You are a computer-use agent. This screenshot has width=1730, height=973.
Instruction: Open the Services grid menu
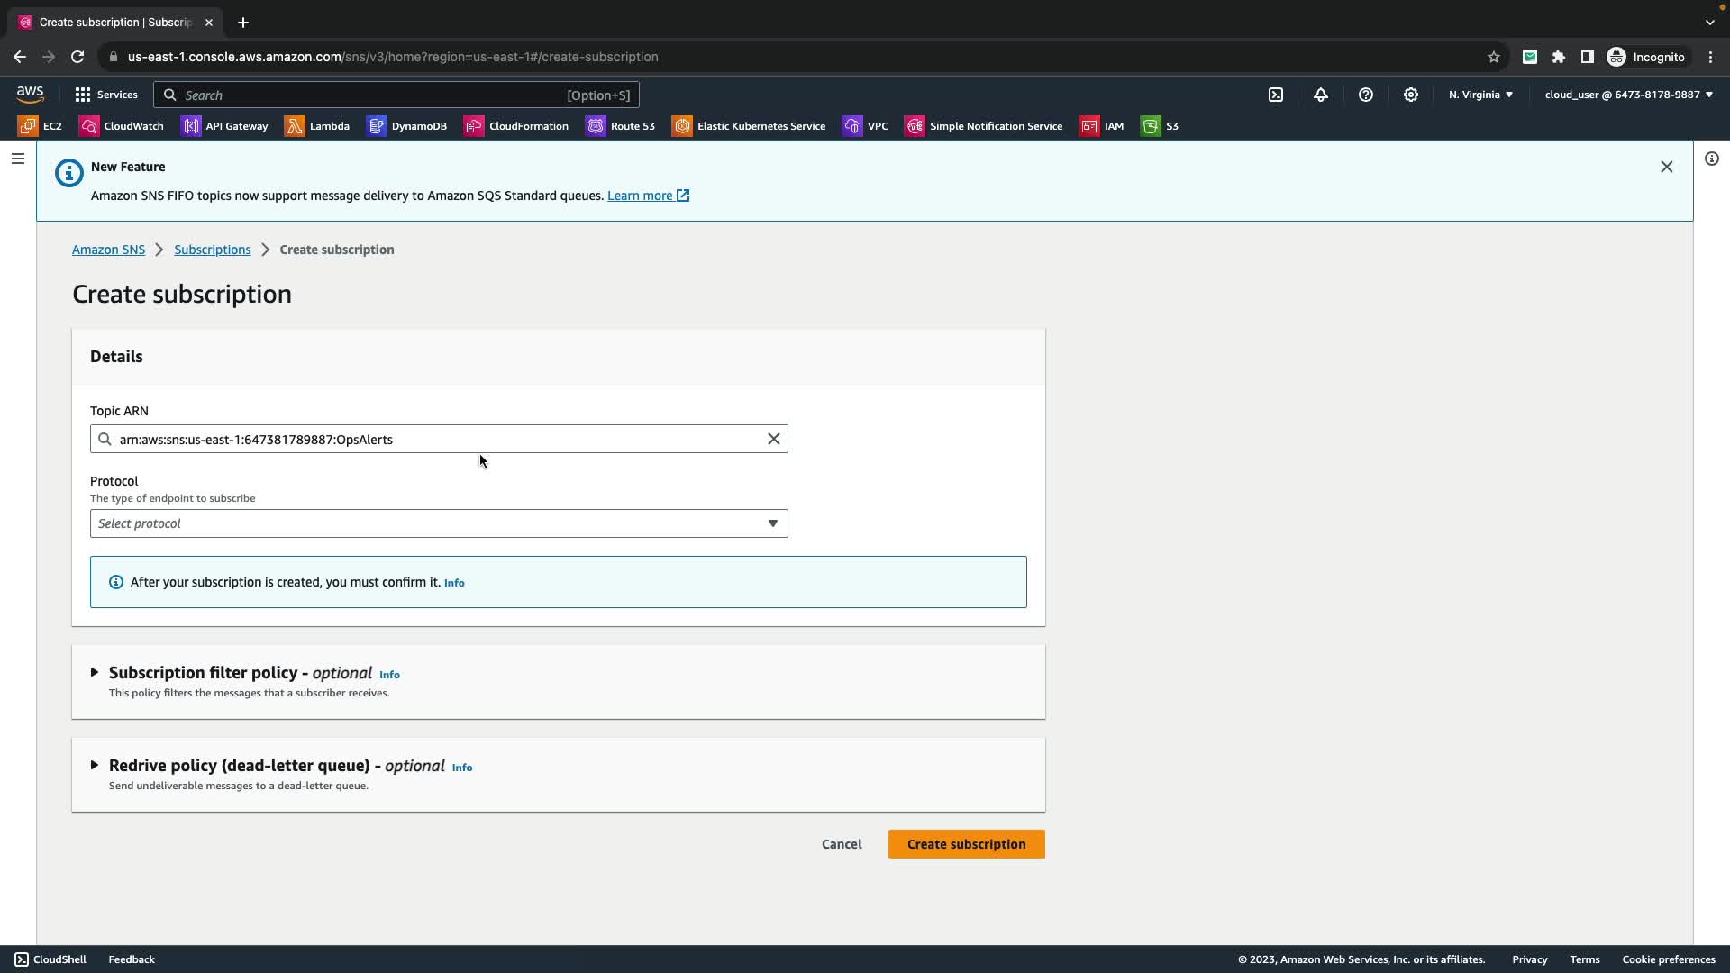tap(106, 95)
